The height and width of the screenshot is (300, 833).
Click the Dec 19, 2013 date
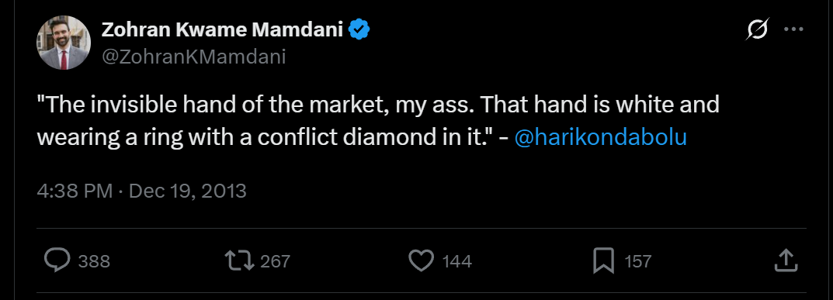click(x=188, y=190)
